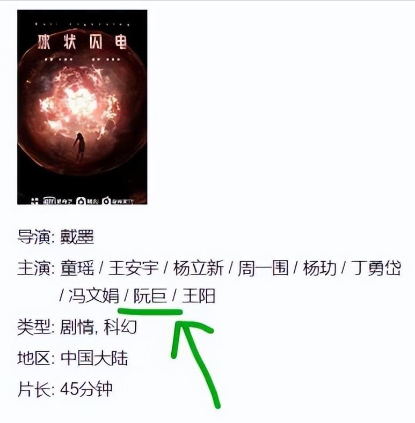Select cast member 王安宇

(x=134, y=268)
